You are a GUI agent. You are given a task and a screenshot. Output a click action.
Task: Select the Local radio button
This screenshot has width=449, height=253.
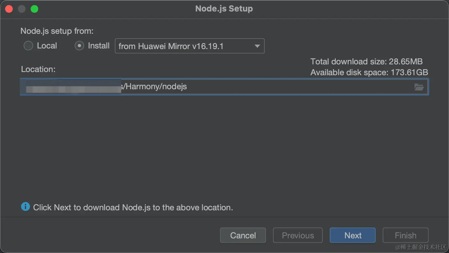tap(28, 46)
